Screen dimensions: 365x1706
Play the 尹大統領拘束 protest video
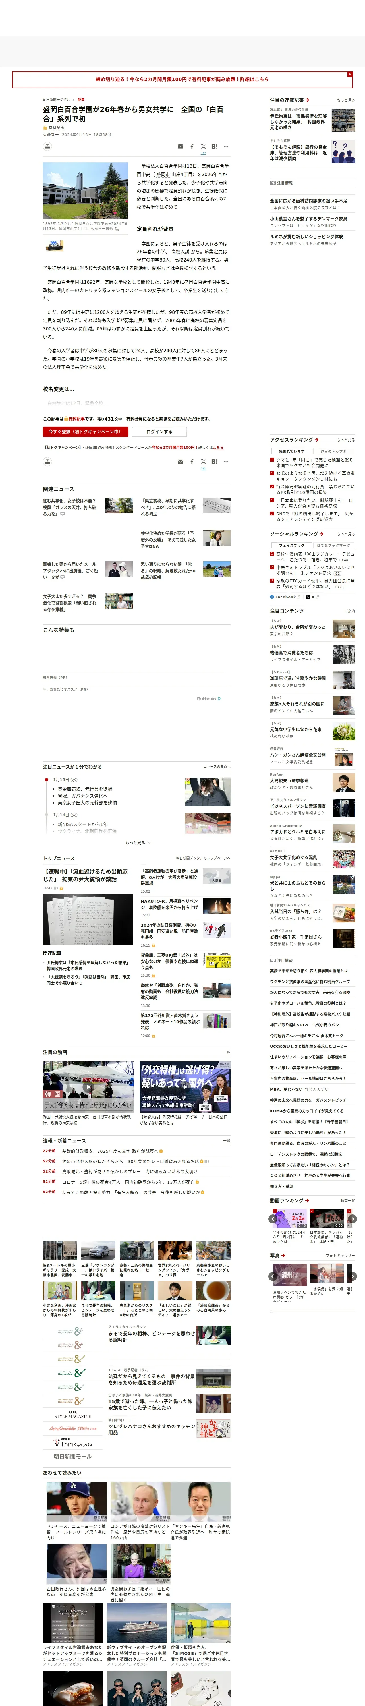pos(88,1086)
